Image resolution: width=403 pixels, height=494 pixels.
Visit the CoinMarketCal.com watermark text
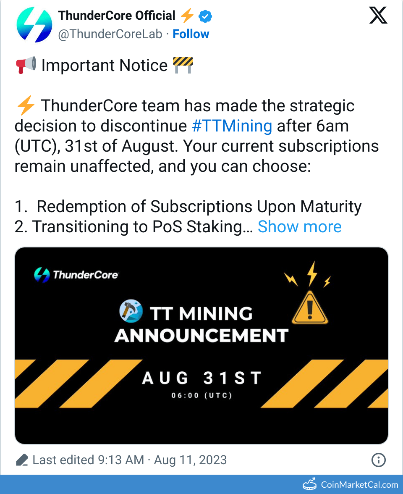pos(359,485)
